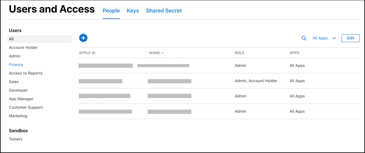
Task: Select App Manager in sidebar
Action: coord(21,99)
